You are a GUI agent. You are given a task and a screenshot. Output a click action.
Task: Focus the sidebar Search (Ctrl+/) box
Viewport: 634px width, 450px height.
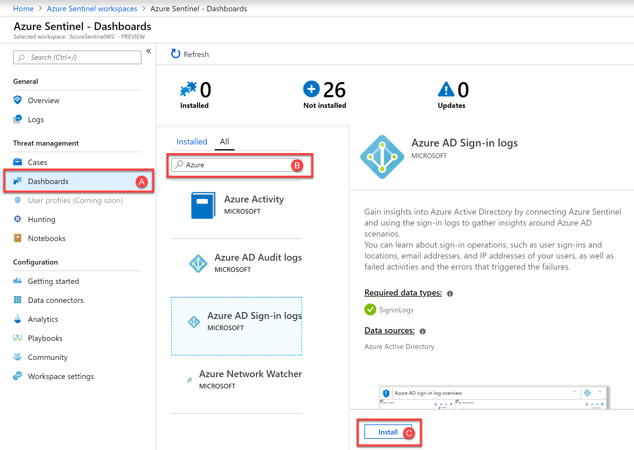click(x=77, y=57)
